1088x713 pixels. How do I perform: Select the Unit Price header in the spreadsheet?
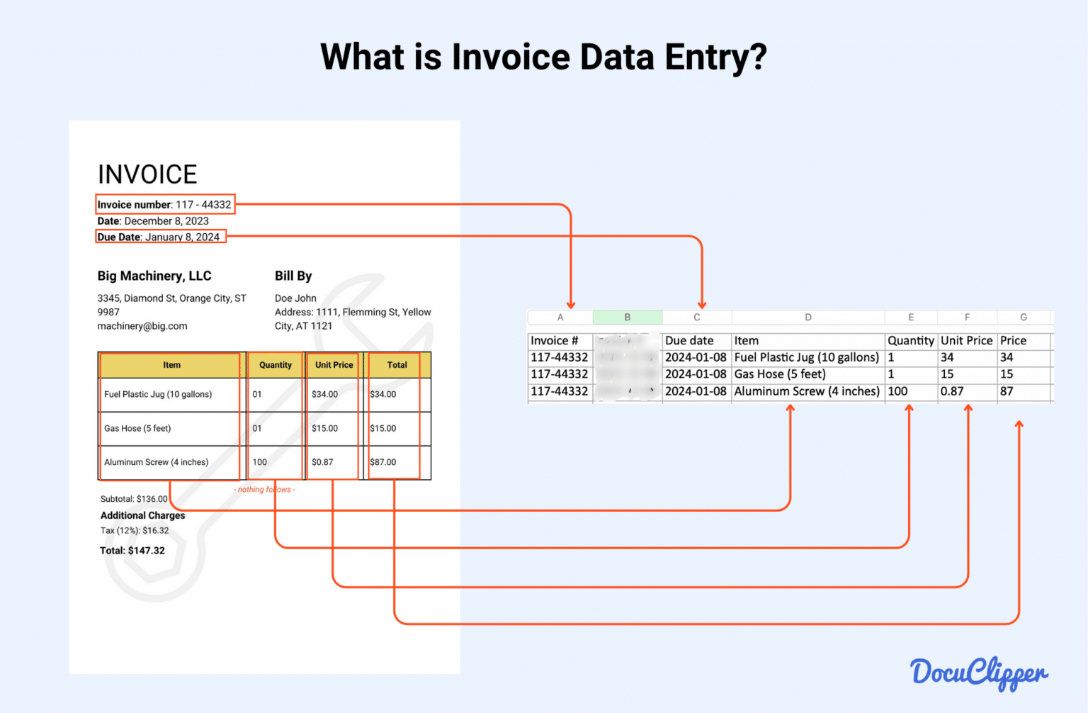[x=967, y=340]
